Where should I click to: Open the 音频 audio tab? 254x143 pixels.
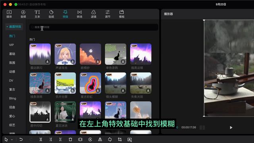point(23,14)
